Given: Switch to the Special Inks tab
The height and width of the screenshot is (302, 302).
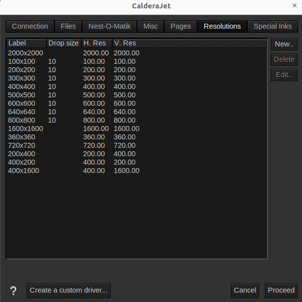Looking at the screenshot, I should [x=272, y=26].
